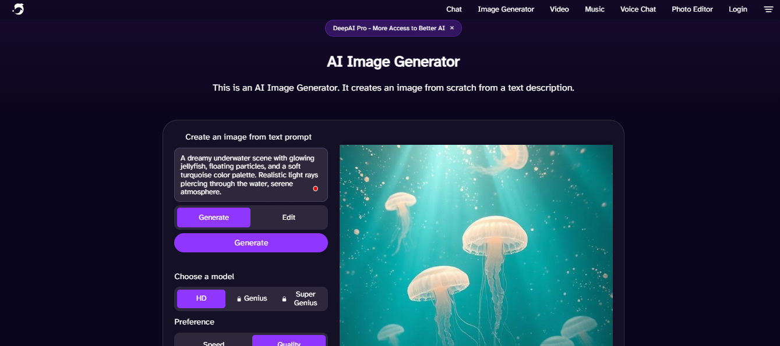780x346 pixels.
Task: Open the Music section
Action: click(595, 9)
